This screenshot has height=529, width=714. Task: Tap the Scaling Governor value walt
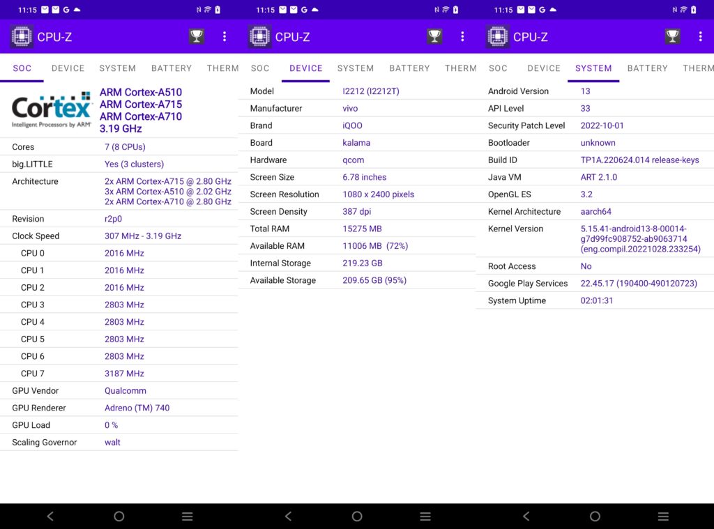112,443
